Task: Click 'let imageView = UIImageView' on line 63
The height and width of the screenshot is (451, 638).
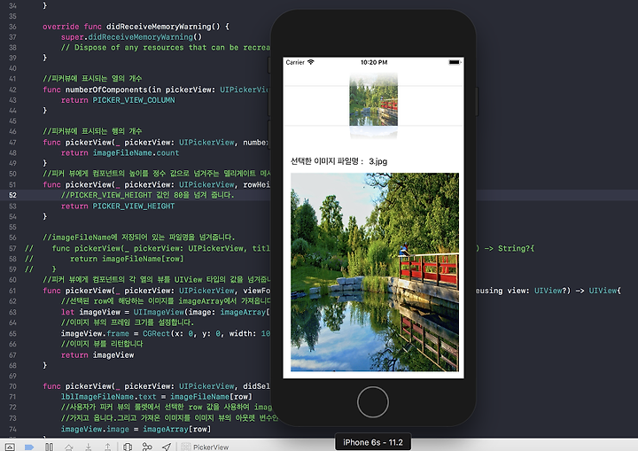Action: tap(122, 312)
